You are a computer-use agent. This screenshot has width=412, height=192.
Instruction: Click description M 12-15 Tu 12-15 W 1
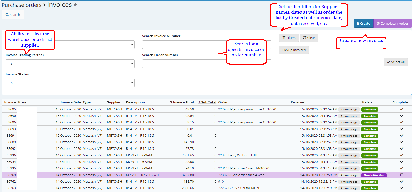pyautogui.click(x=142, y=175)
